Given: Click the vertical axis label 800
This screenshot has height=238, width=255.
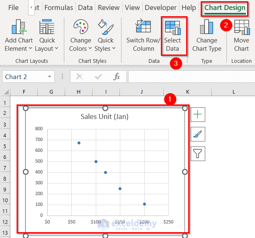Looking at the screenshot, I should pos(39,129).
